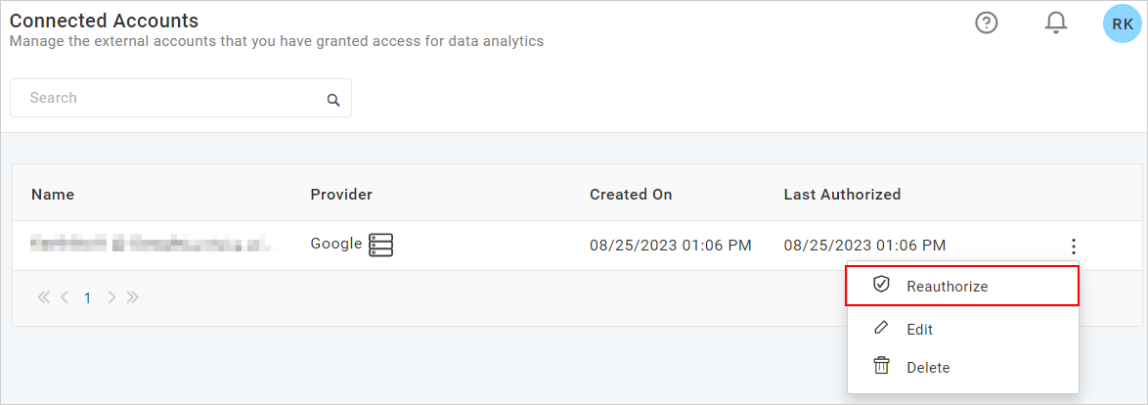The image size is (1148, 405).
Task: Select Reauthorize from the context menu
Action: click(947, 287)
